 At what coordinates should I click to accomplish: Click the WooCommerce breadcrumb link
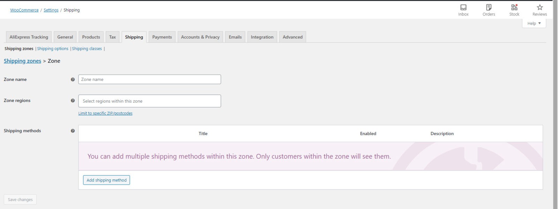click(x=24, y=10)
